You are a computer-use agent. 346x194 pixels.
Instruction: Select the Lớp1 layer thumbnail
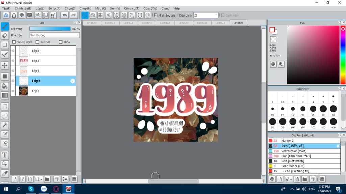click(x=23, y=91)
